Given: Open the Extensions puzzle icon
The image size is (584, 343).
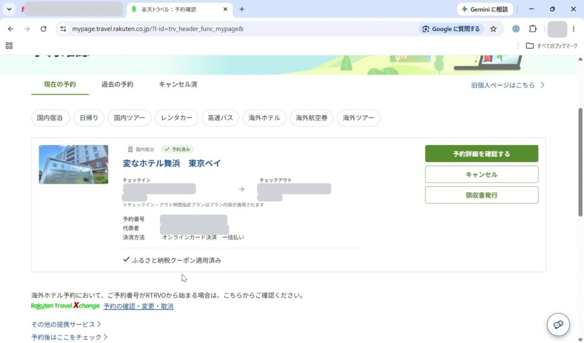Looking at the screenshot, I should [533, 28].
